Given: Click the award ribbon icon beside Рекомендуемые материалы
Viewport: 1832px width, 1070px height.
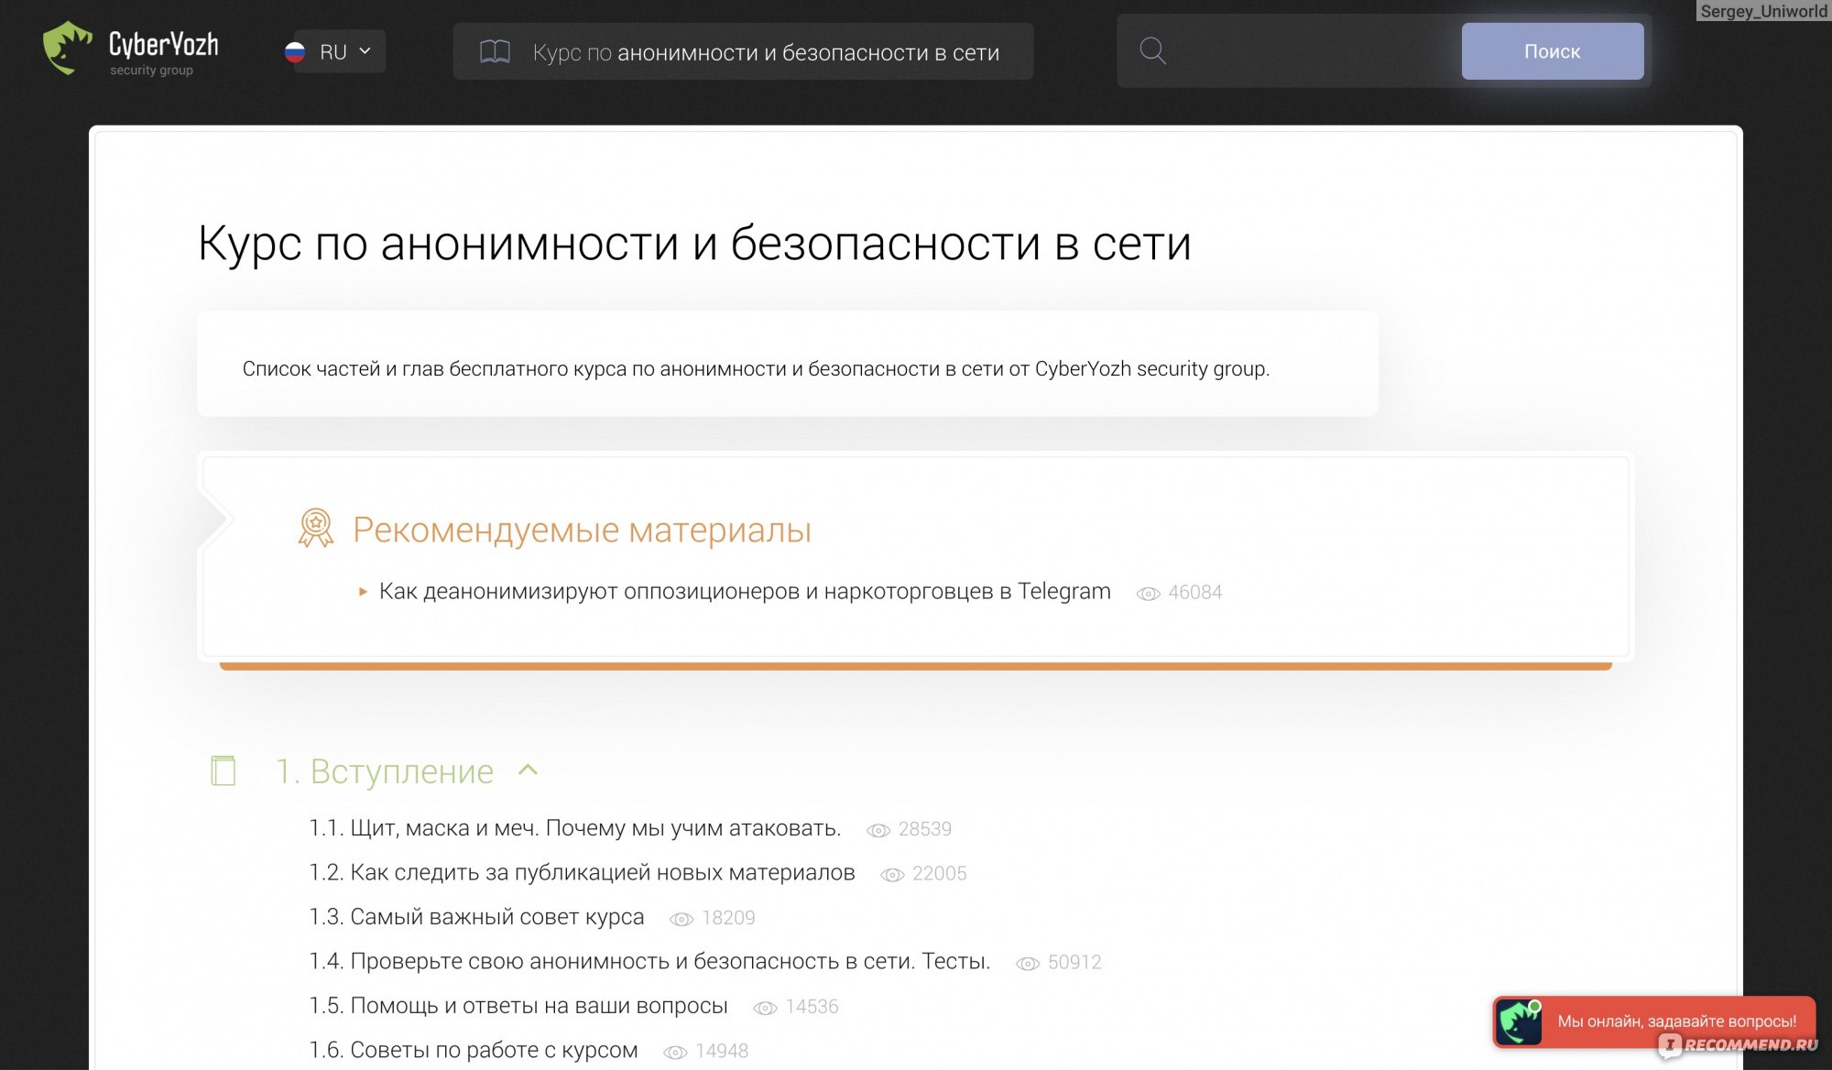Looking at the screenshot, I should [316, 529].
